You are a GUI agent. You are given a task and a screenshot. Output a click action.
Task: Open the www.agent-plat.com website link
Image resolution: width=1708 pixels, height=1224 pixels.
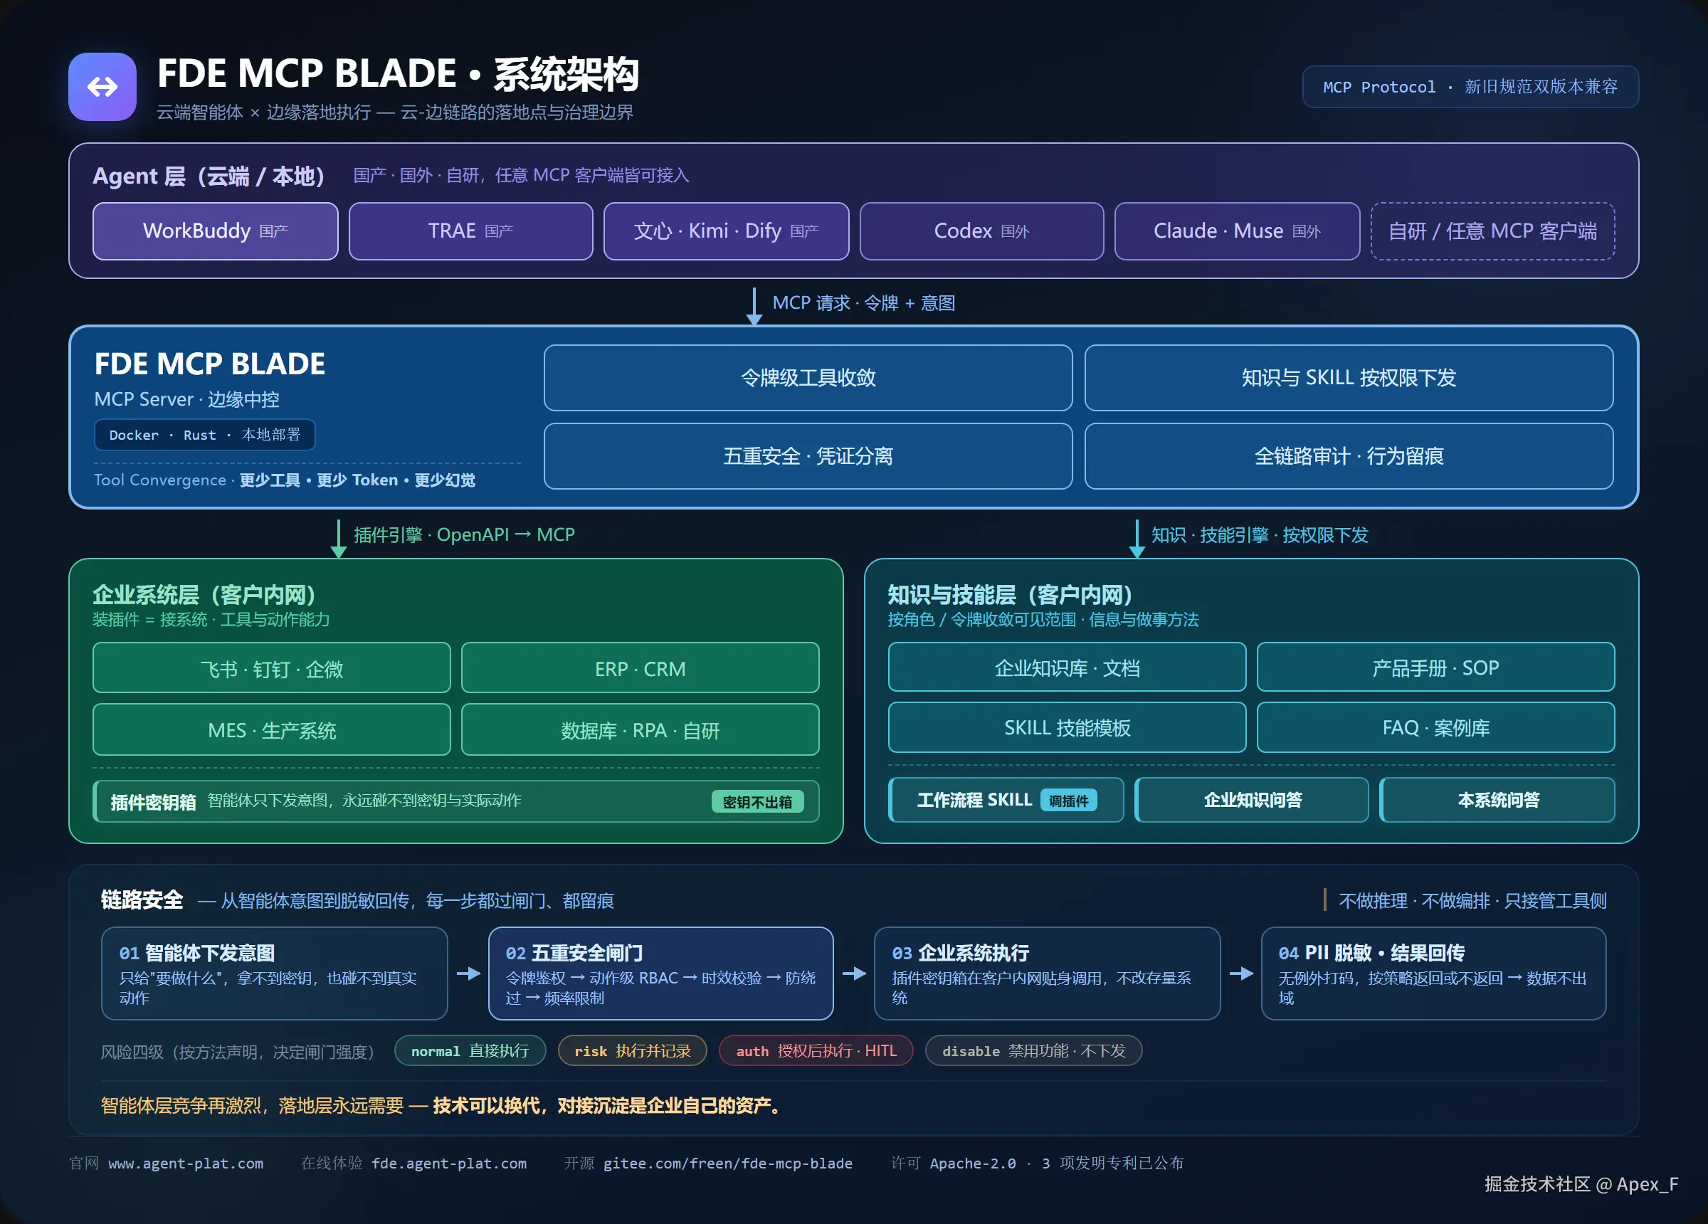tap(186, 1164)
